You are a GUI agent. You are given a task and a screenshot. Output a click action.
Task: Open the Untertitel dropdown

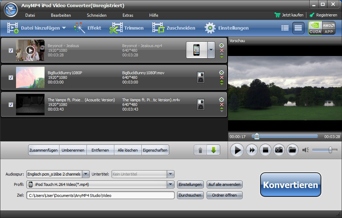tap(171, 174)
